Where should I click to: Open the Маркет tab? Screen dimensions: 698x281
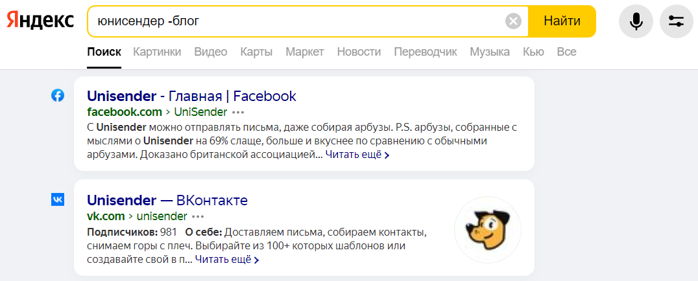[x=305, y=52]
